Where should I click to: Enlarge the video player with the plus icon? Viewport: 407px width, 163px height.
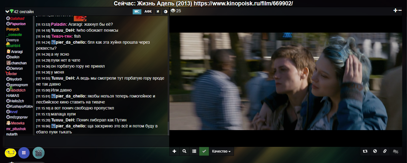pyautogui.click(x=396, y=10)
